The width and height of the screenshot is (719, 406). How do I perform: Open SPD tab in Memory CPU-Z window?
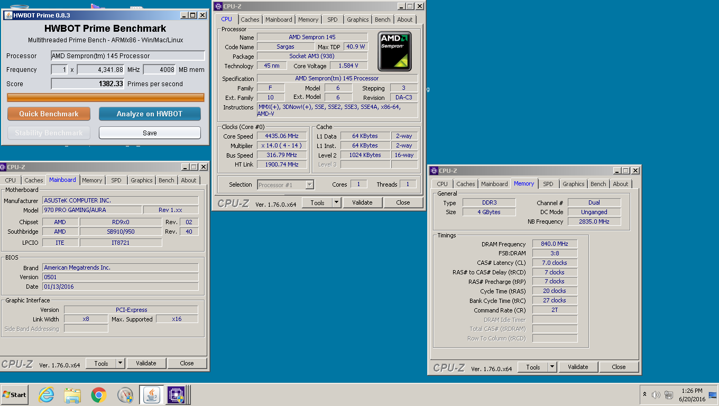pyautogui.click(x=548, y=184)
